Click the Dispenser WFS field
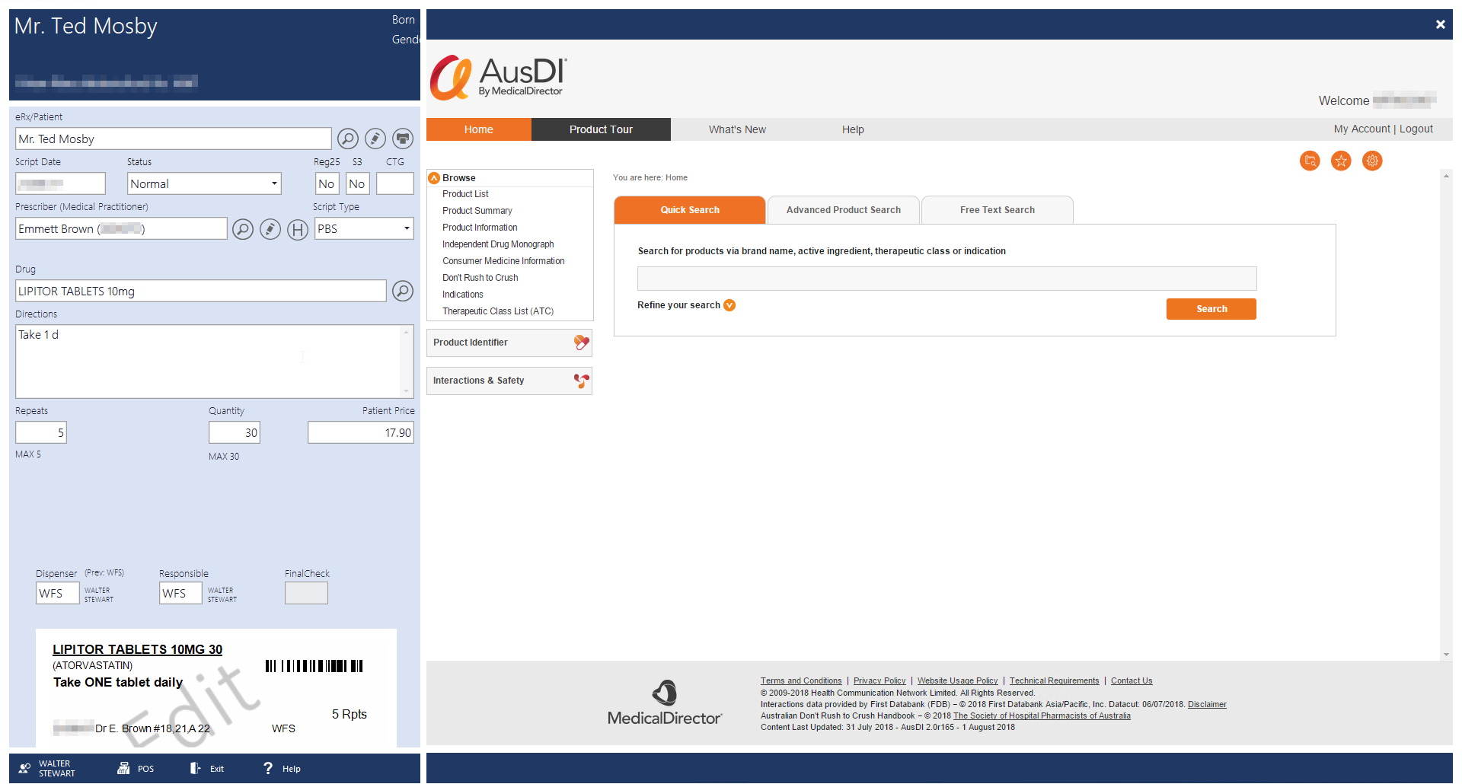The width and height of the screenshot is (1462, 784). (58, 593)
